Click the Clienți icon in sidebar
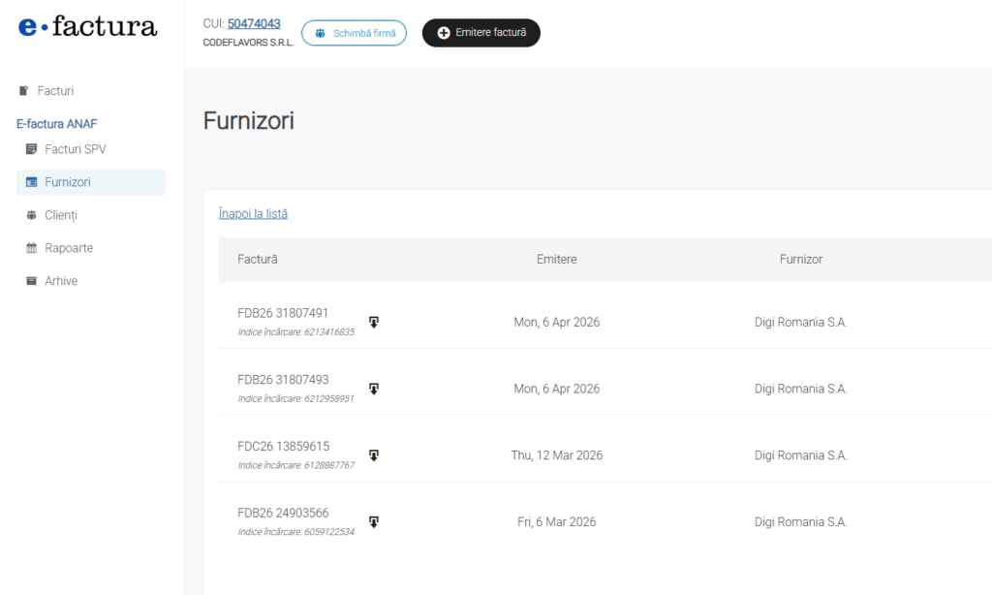Image resolution: width=992 pixels, height=595 pixels. click(x=31, y=215)
